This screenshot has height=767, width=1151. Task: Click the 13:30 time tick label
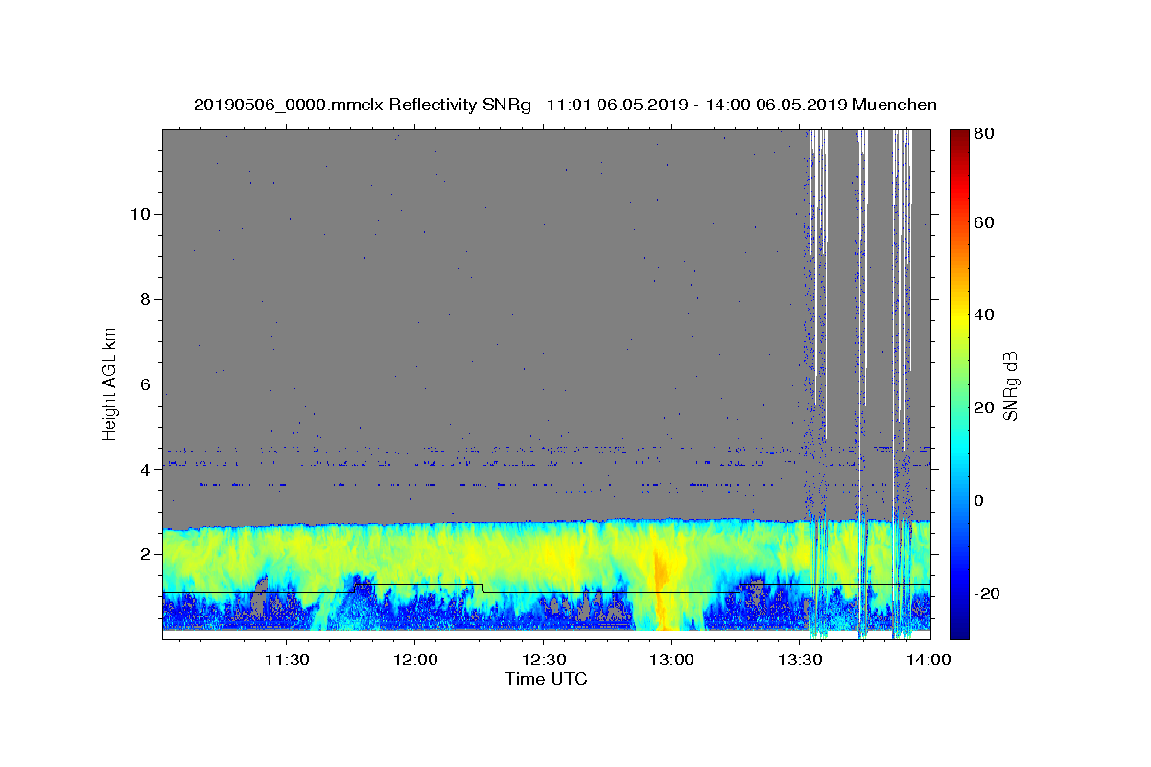tap(800, 660)
